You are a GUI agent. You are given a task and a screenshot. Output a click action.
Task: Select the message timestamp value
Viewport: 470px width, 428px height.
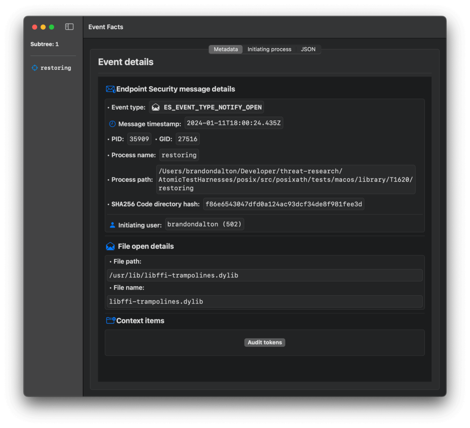tap(234, 123)
